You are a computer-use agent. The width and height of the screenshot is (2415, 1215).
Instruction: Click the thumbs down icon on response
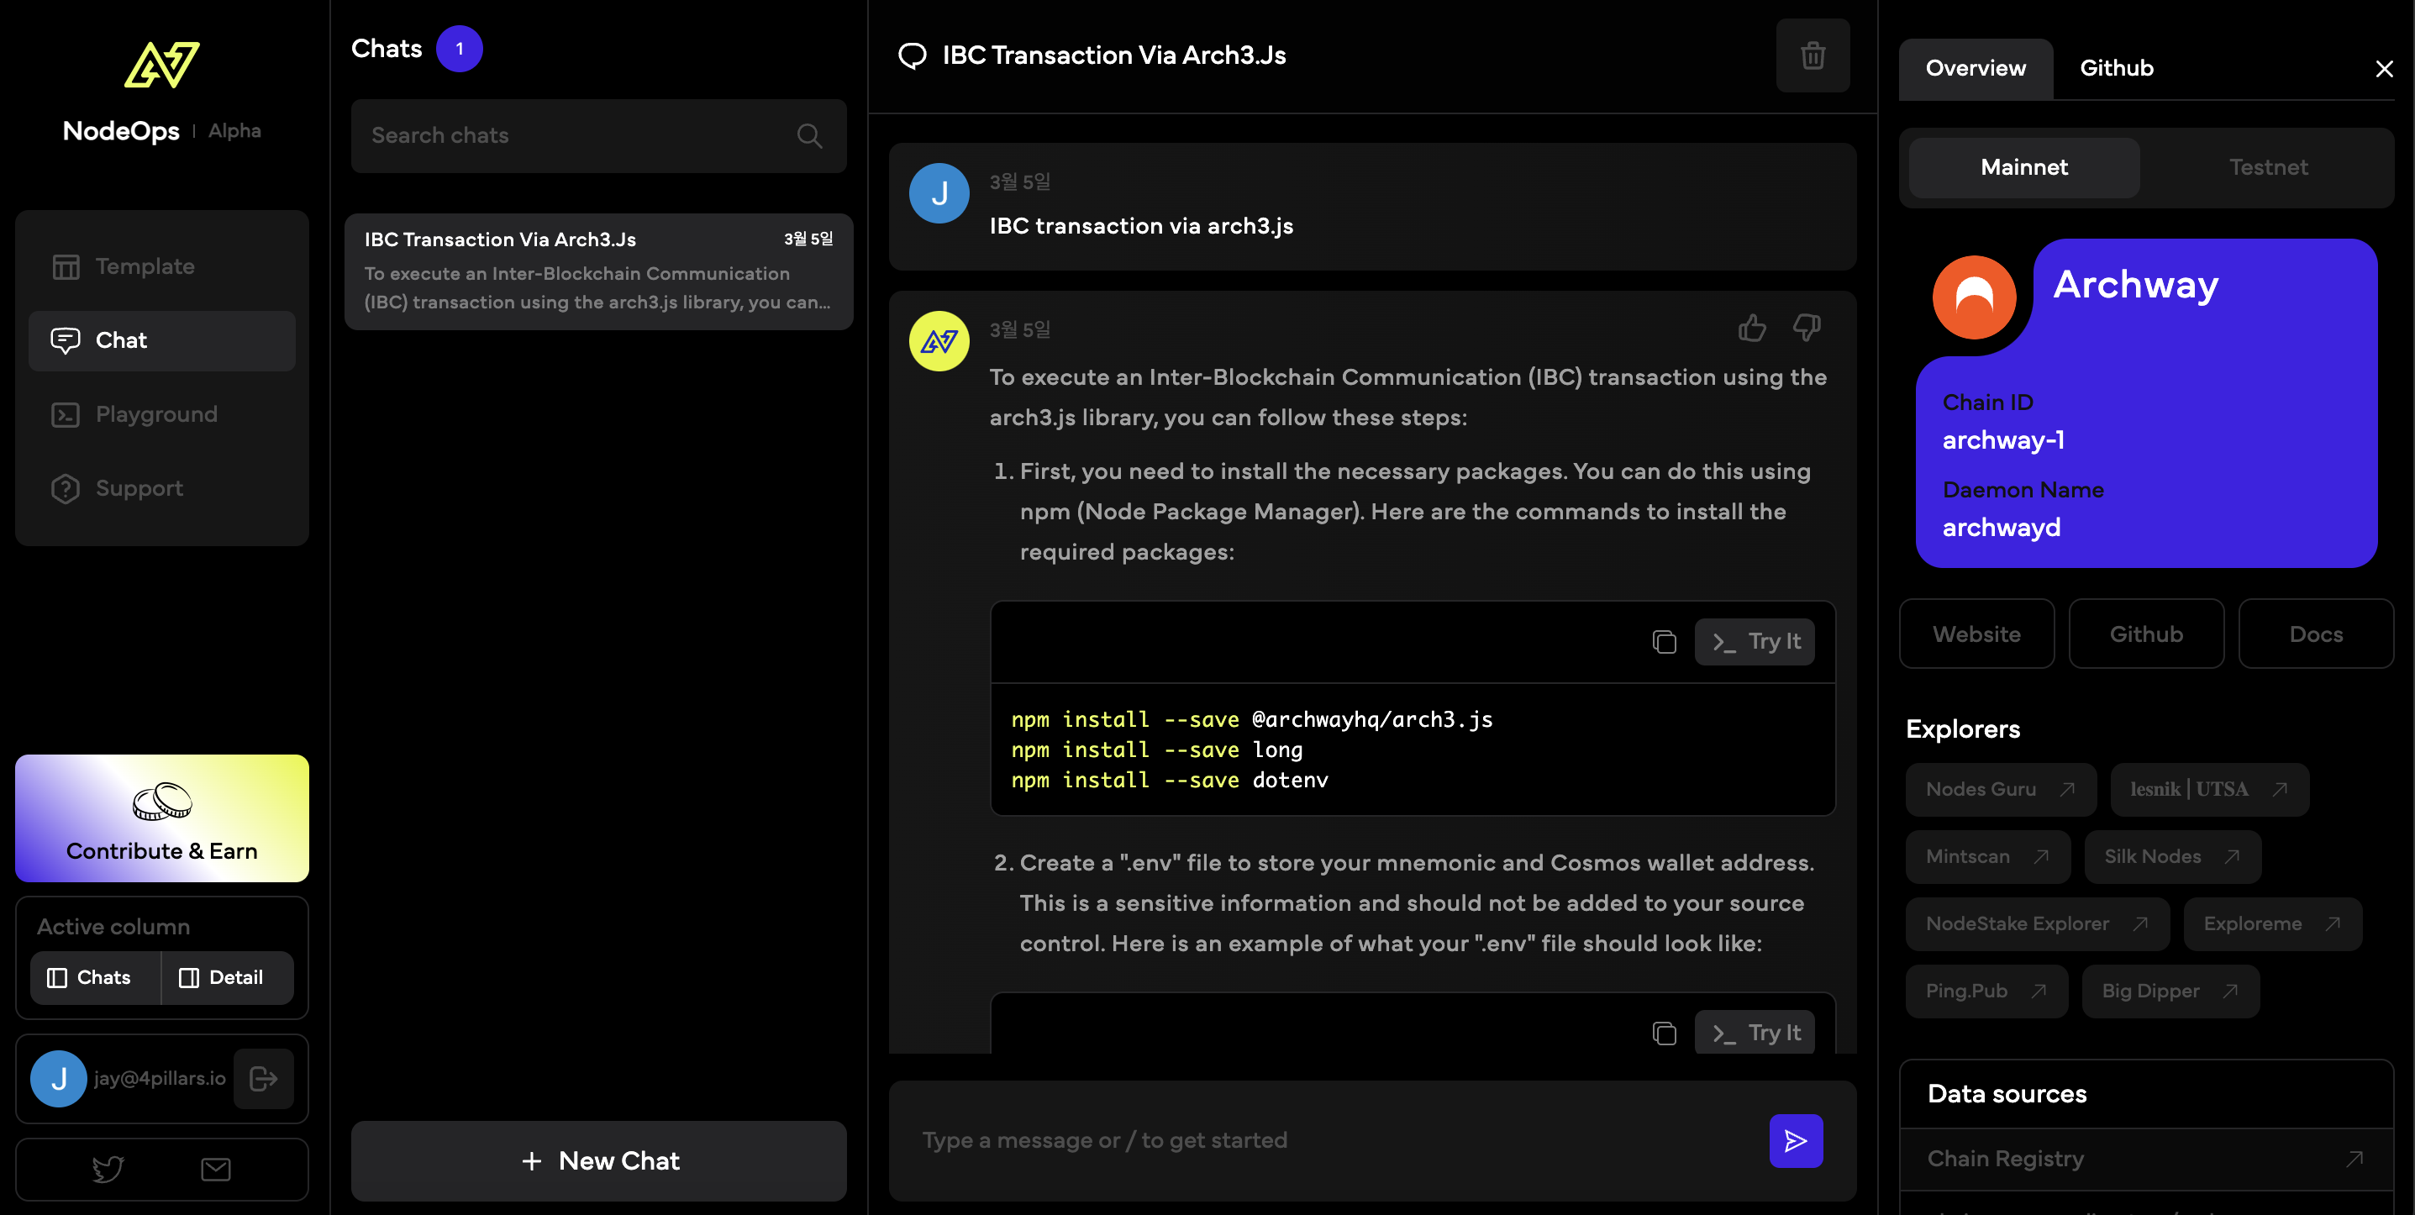pyautogui.click(x=1807, y=329)
